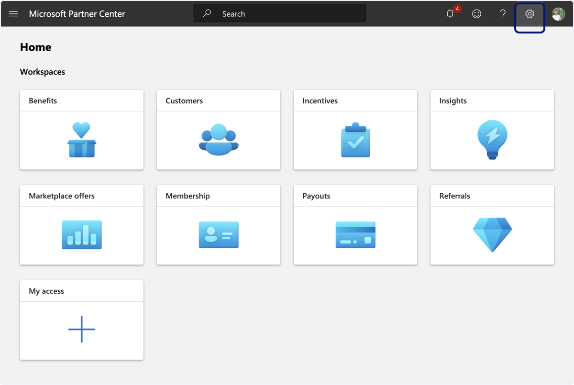Open the My access card title
The image size is (574, 385).
(46, 291)
